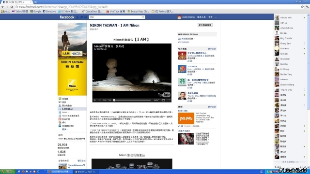Switch to NIKON TAIWAN taskbar window
Image resolution: width=310 pixels, height=174 pixels.
pos(85,172)
